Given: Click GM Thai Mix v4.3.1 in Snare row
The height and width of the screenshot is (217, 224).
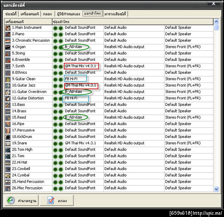Looking at the screenshot, I should pos(80,143).
